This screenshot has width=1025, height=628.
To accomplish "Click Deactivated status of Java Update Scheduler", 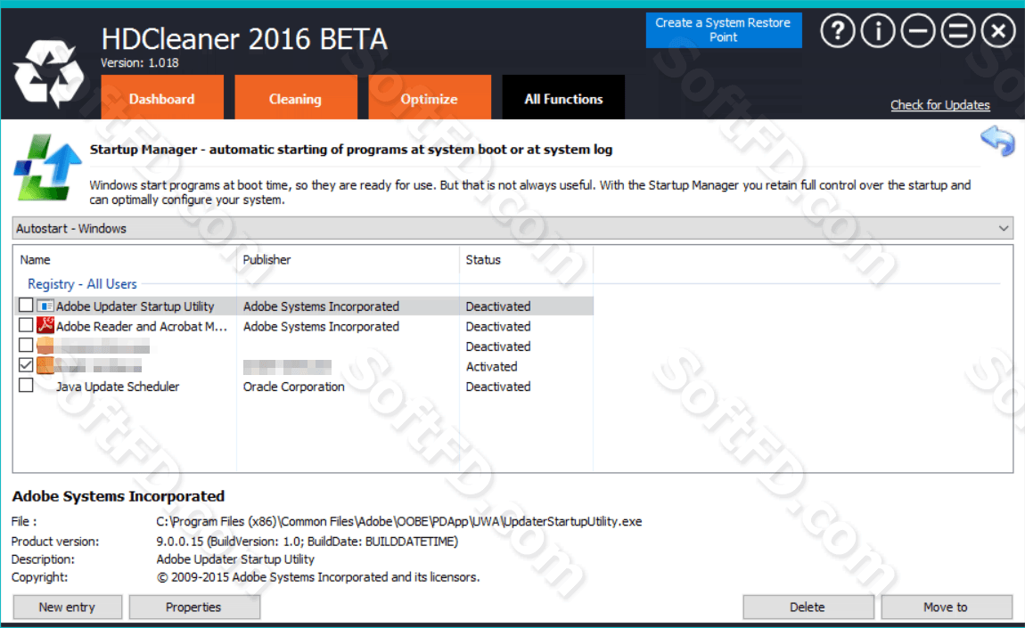I will coord(498,387).
